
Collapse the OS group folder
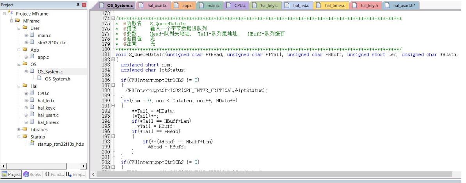coord(19,64)
